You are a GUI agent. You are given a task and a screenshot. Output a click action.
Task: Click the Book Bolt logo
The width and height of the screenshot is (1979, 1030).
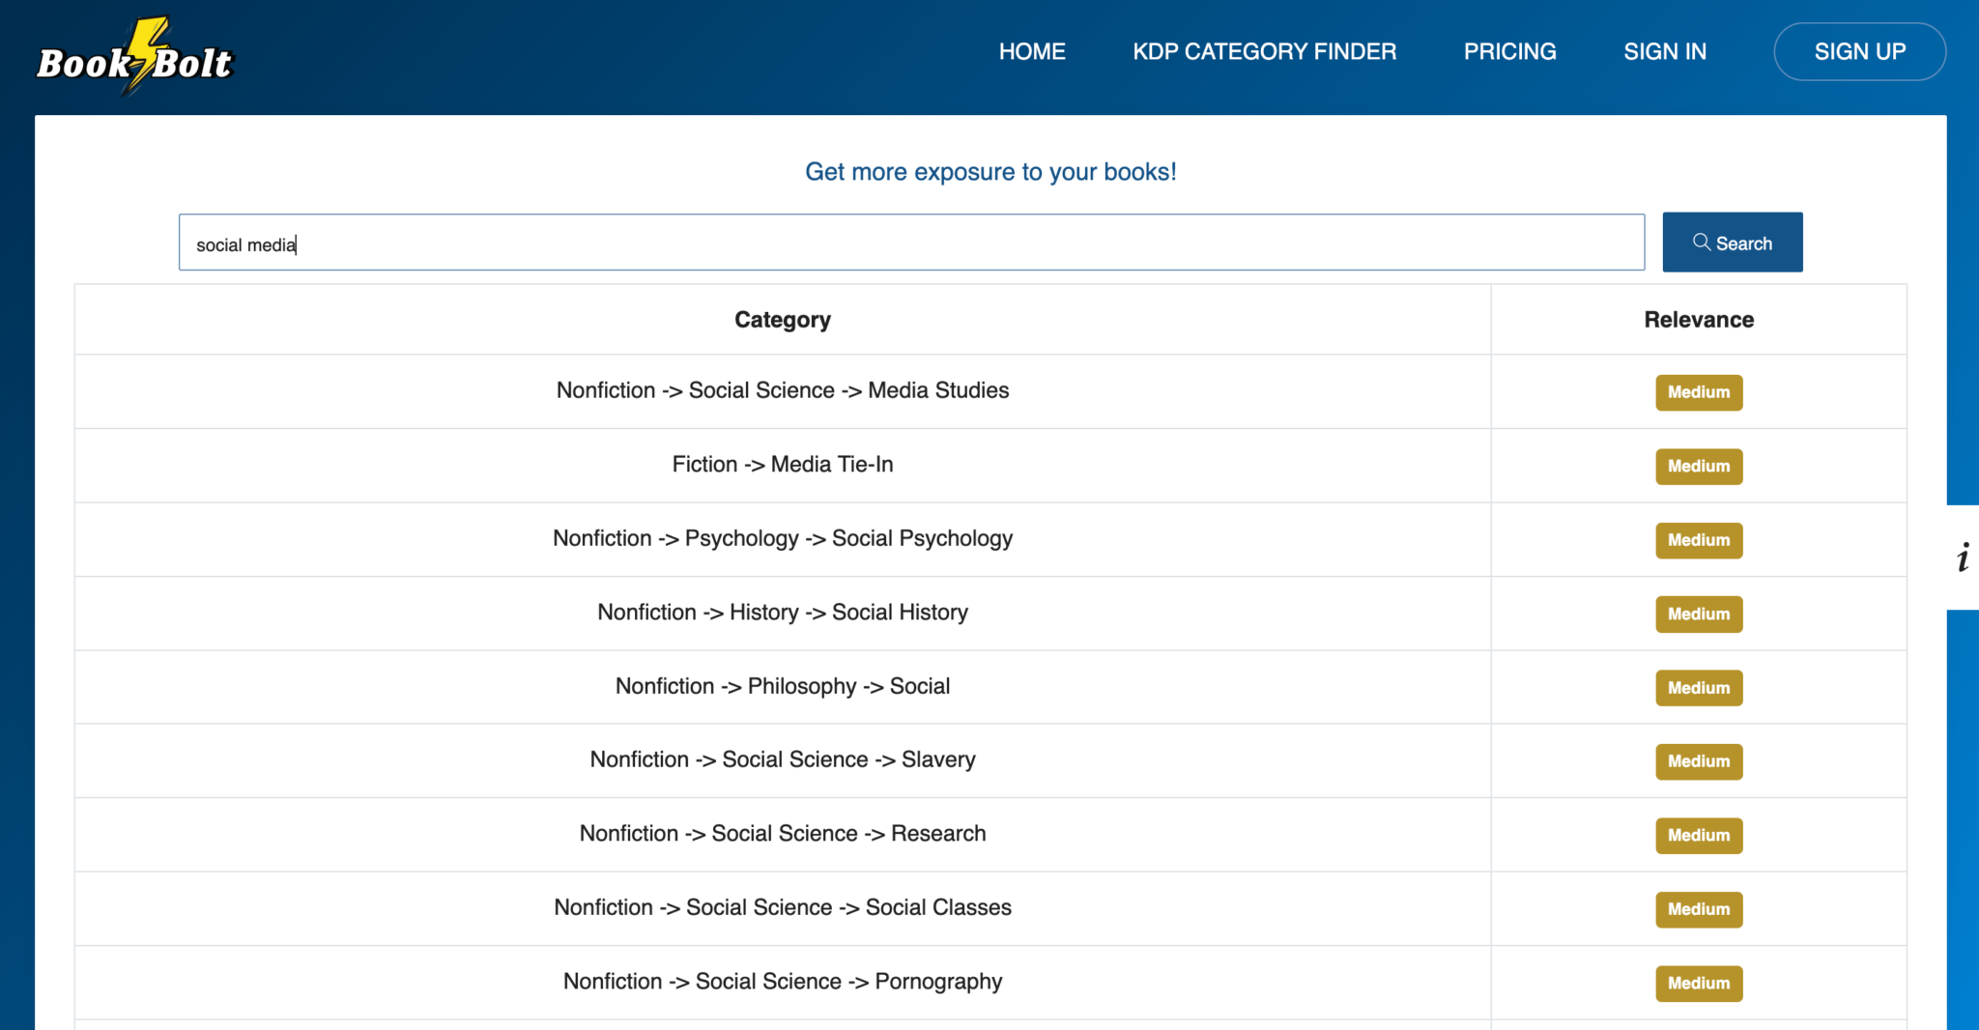(135, 58)
